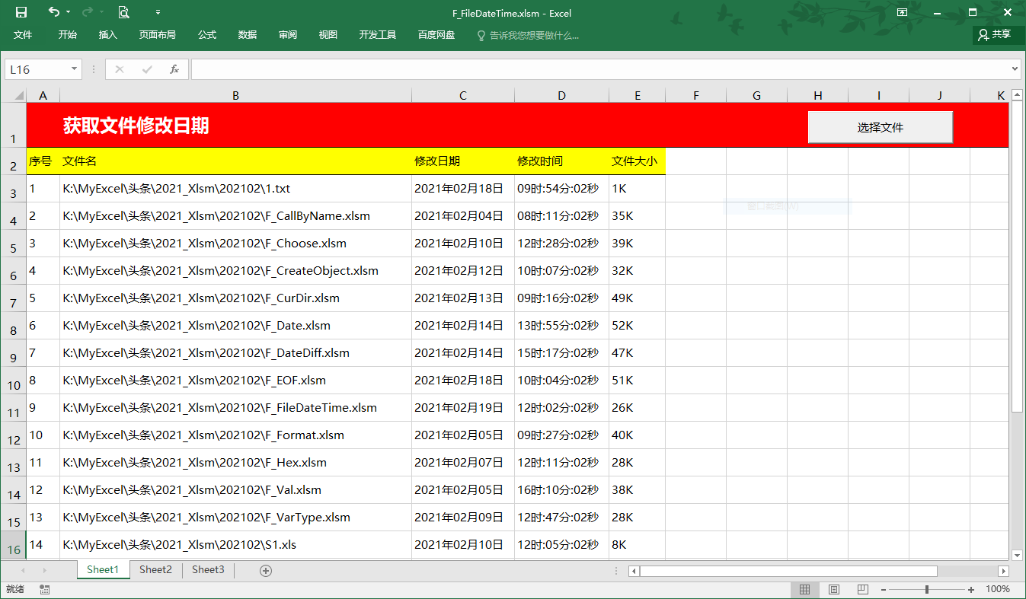1026x599 pixels.
Task: Select column B header
Action: tap(235, 95)
